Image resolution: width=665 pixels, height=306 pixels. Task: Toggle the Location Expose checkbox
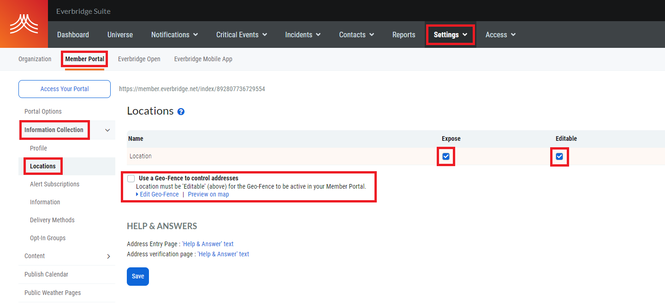coord(446,156)
